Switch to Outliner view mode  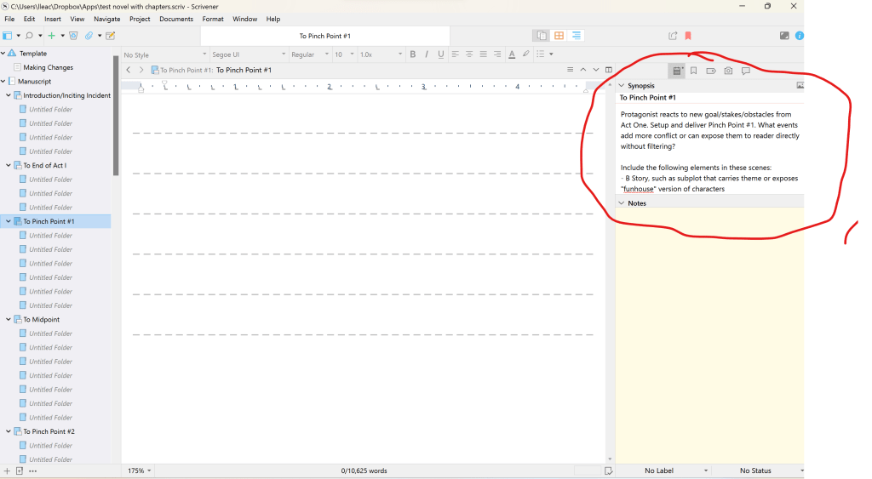(577, 36)
